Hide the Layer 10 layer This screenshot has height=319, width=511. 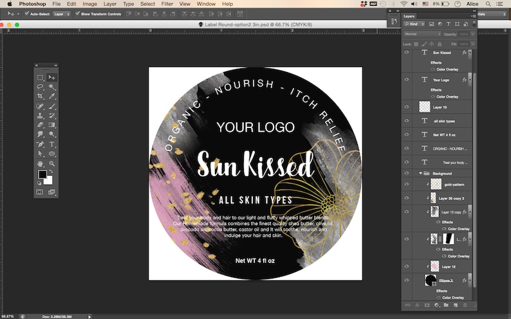click(x=407, y=107)
